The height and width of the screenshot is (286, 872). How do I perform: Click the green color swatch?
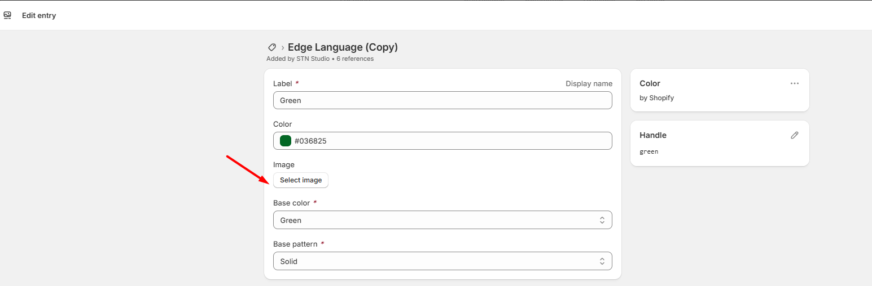click(x=286, y=141)
